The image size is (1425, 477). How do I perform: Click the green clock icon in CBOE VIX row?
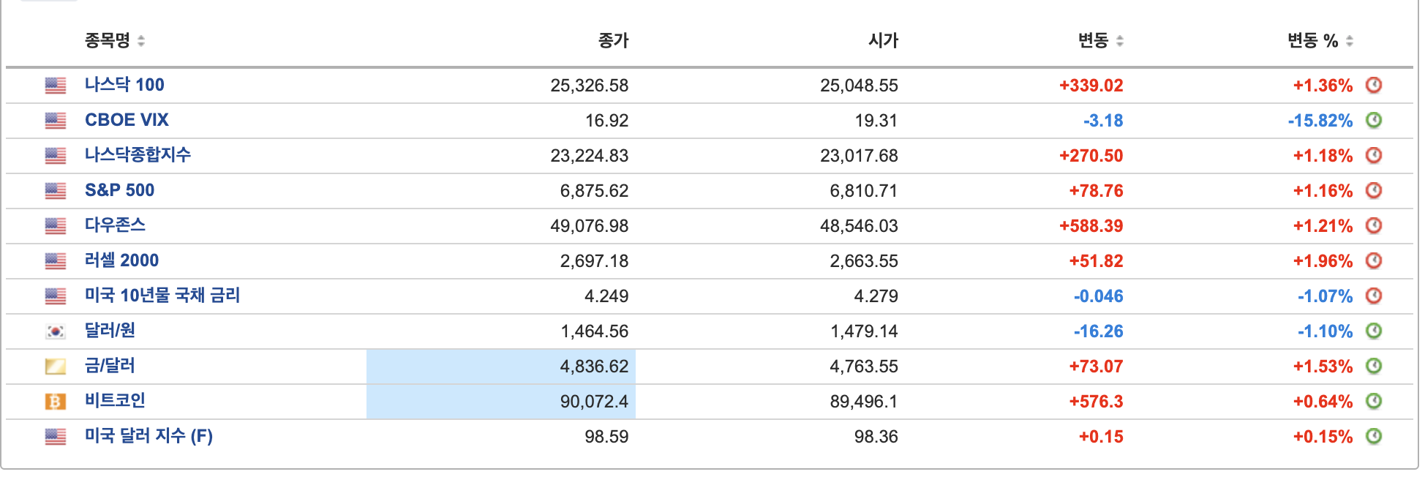pos(1374,120)
